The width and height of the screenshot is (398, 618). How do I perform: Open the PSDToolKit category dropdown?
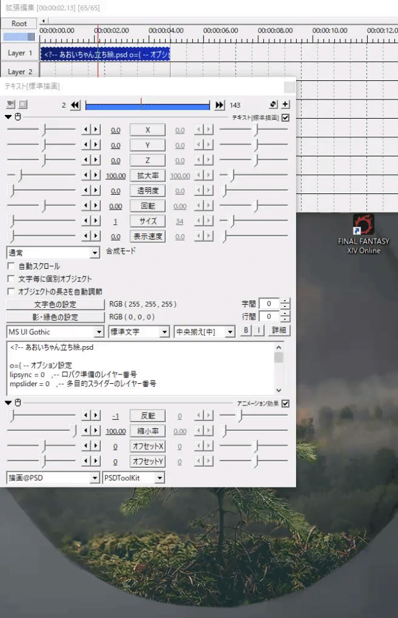[x=133, y=478]
